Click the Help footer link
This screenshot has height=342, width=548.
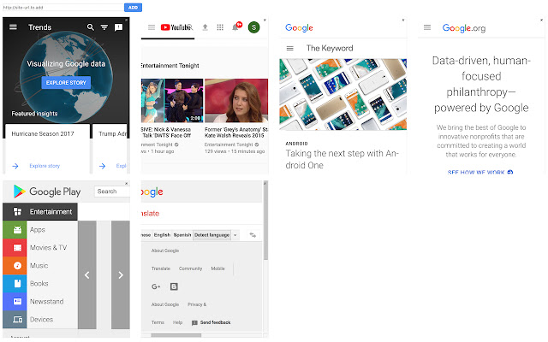[177, 322]
